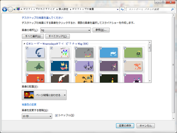Image resolution: width=177 pixels, height=133 pixels.
Task: Uncheck the lavender chandelier wallpaper checkbox
Action: coord(76,61)
